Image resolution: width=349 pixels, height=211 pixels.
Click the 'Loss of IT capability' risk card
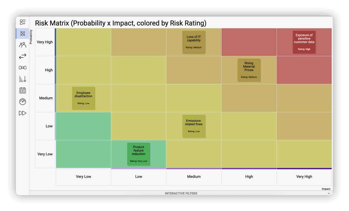pos(194,42)
